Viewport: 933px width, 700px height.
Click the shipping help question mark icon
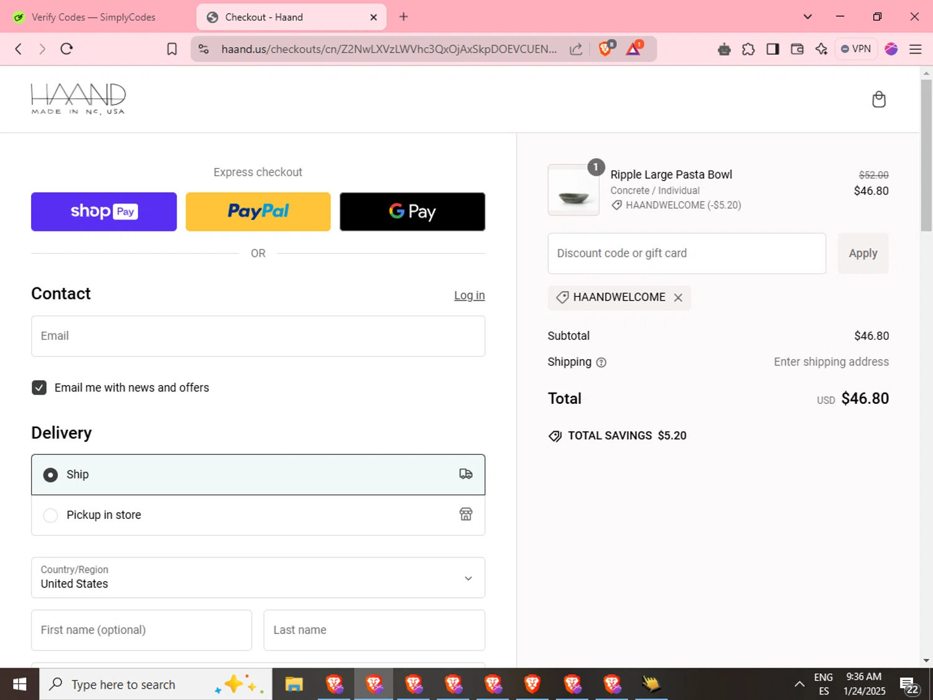(x=601, y=362)
